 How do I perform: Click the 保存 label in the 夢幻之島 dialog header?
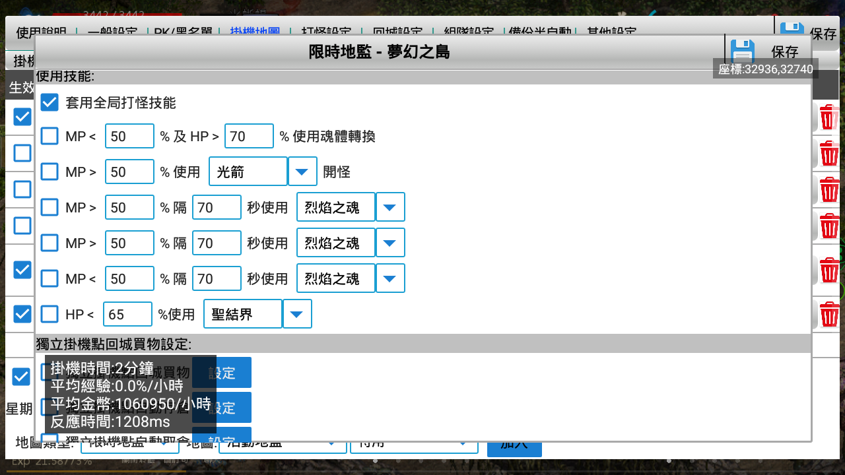[785, 52]
